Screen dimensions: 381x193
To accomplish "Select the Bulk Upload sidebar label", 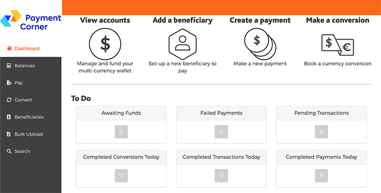I will pyautogui.click(x=28, y=134).
